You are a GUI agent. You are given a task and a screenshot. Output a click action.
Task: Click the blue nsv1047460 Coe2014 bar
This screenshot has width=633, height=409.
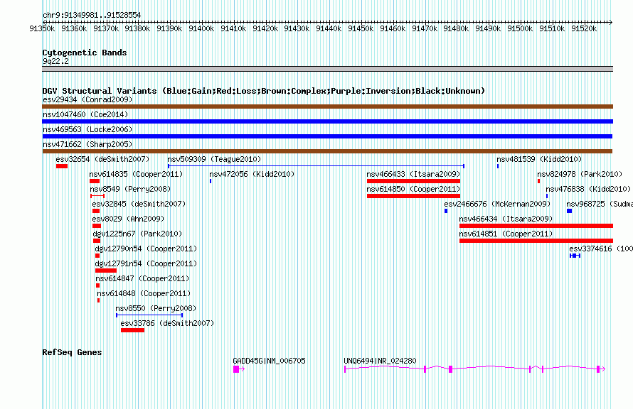[x=327, y=121]
